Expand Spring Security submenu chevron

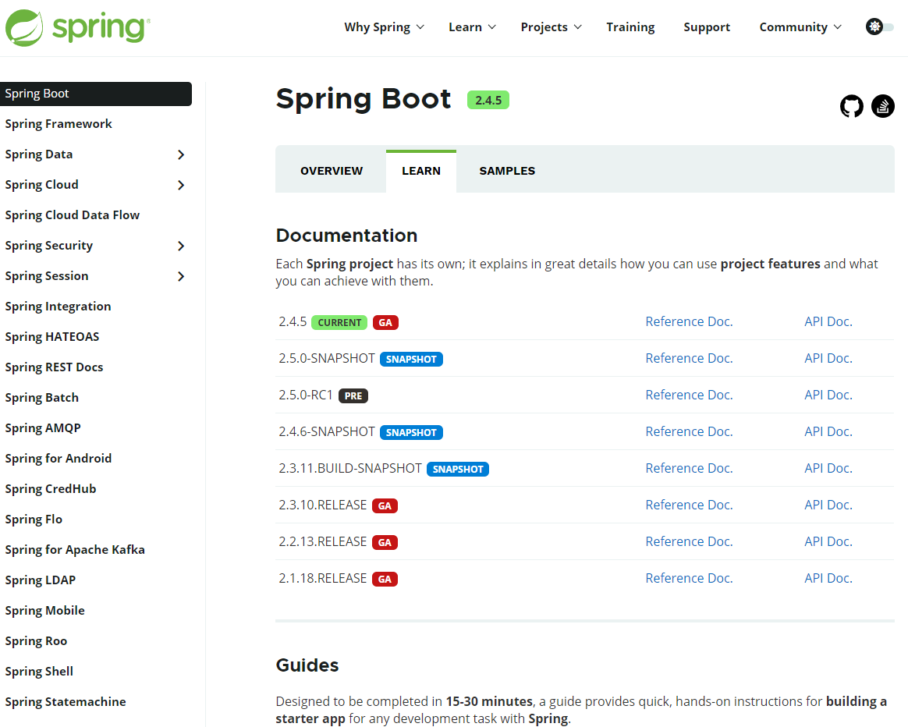pyautogui.click(x=181, y=246)
